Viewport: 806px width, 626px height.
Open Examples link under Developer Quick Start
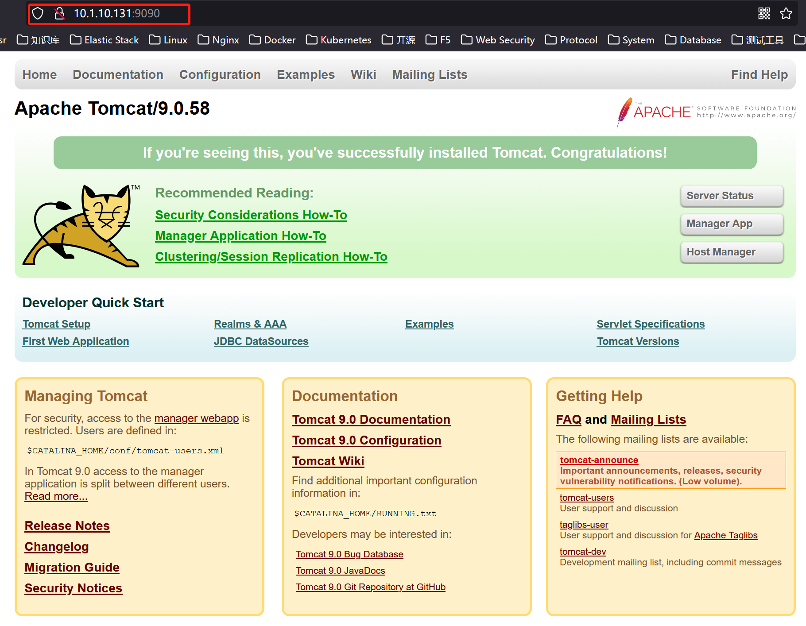(430, 324)
